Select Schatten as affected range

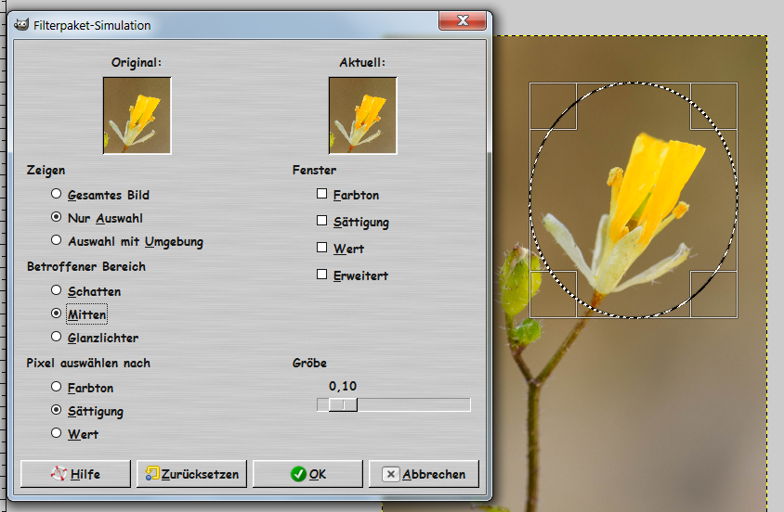pyautogui.click(x=56, y=290)
